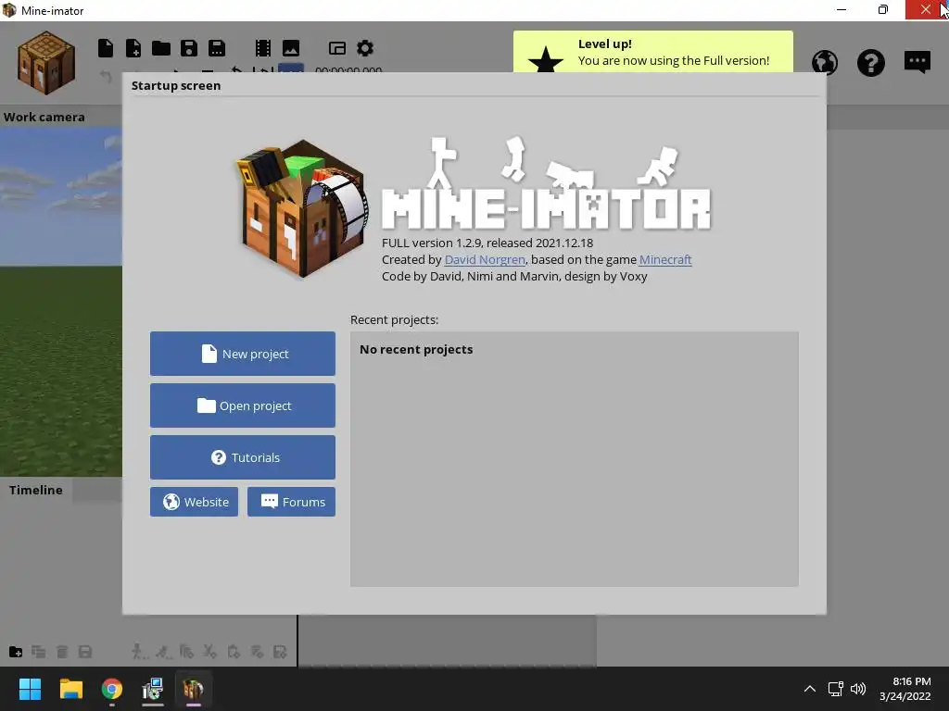Click the new project icon in toolbar
949x711 pixels.
106,48
